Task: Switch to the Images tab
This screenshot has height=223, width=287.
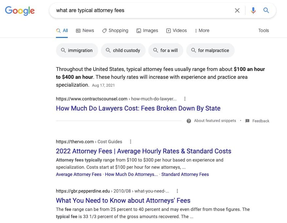Action: click(147, 30)
